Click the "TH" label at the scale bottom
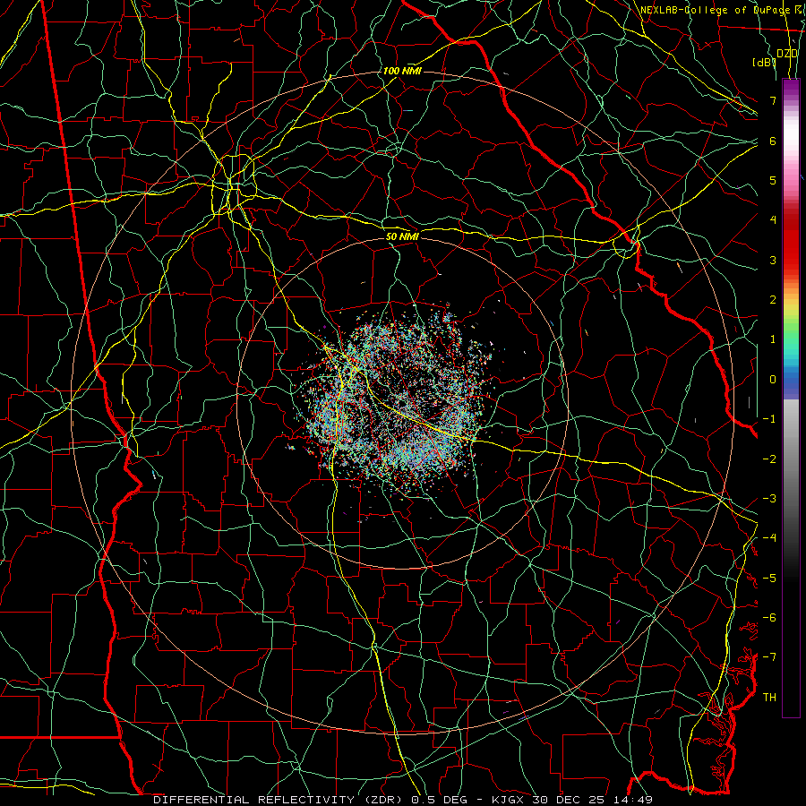Viewport: 806px width, 806px height. coord(769,697)
